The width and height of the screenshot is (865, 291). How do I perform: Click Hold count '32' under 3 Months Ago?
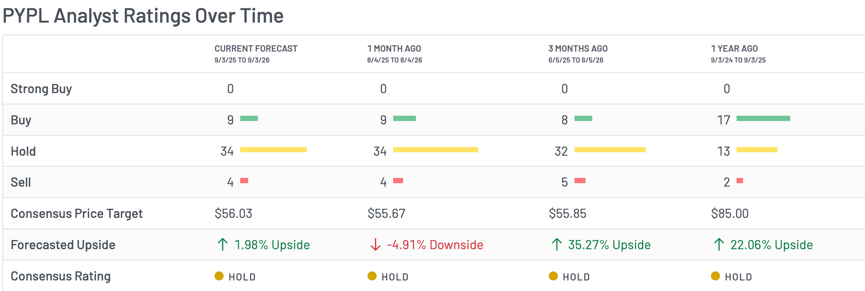(x=561, y=151)
